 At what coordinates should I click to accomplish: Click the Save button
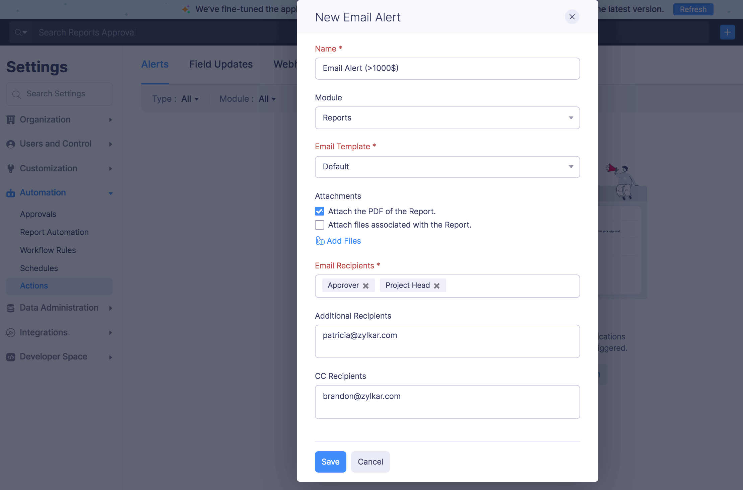coord(330,462)
